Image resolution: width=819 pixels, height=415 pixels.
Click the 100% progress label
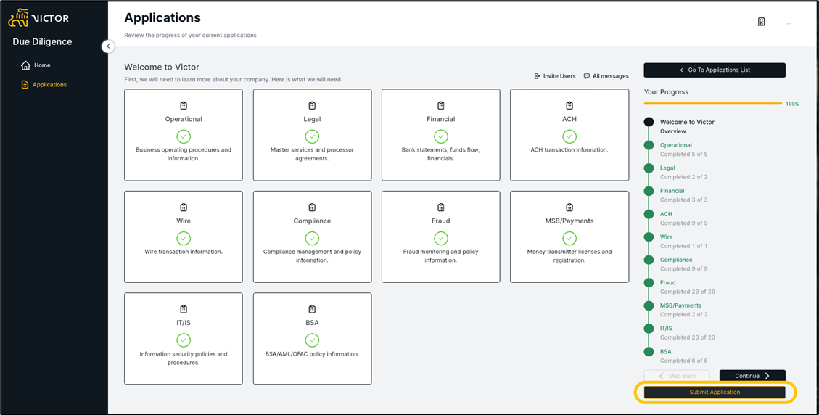(792, 104)
